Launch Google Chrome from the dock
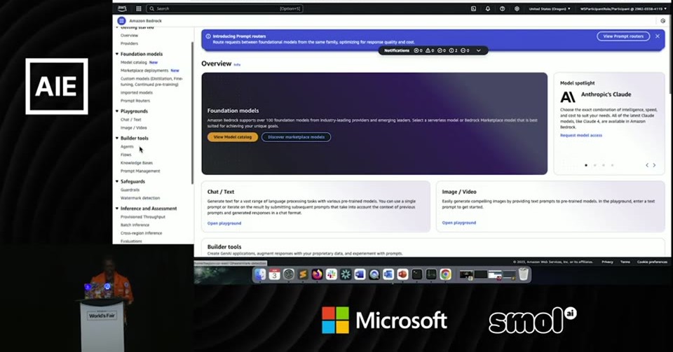The image size is (673, 352). click(x=446, y=274)
